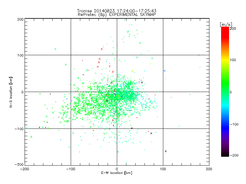
Task: Click the colorbar tick label '−100'
Action: point(234,124)
